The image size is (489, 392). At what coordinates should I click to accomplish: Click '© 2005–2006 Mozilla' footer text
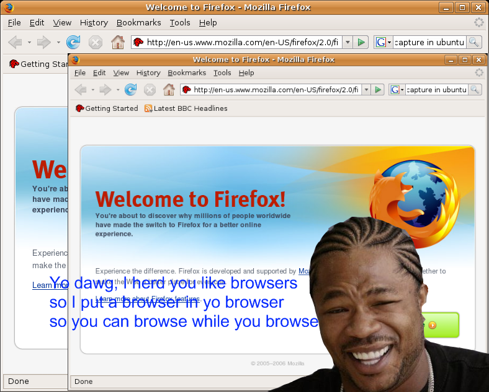point(277,364)
